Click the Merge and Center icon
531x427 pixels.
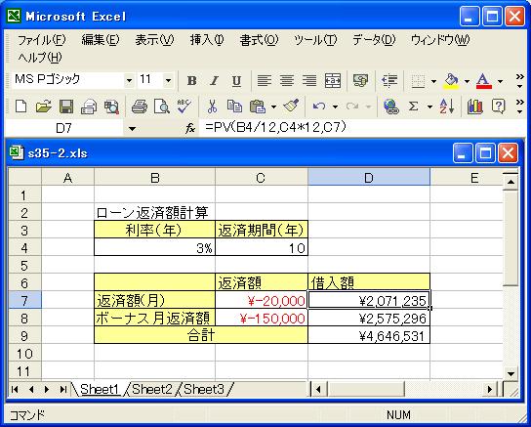coord(333,81)
